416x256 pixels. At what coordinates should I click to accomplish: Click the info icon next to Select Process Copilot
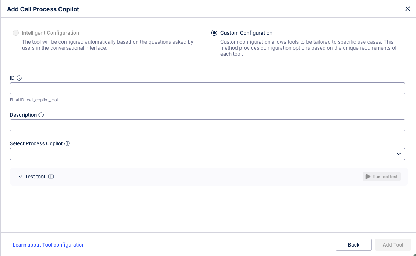(67, 143)
